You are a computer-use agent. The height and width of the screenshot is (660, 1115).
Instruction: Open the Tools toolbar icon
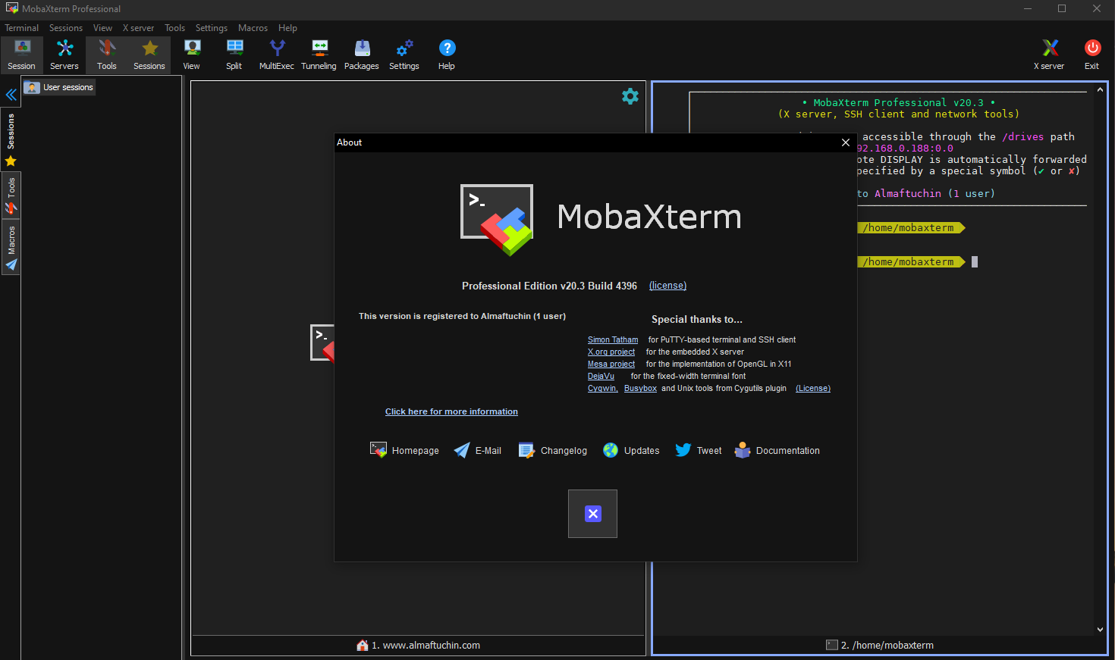(107, 55)
